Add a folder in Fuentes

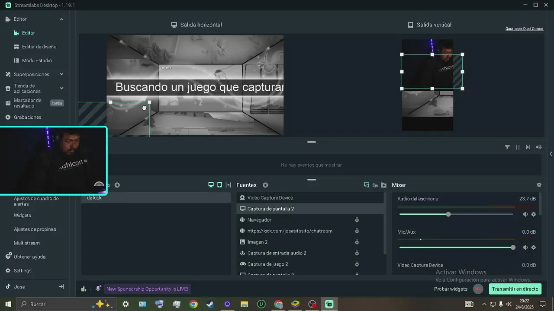(383, 185)
